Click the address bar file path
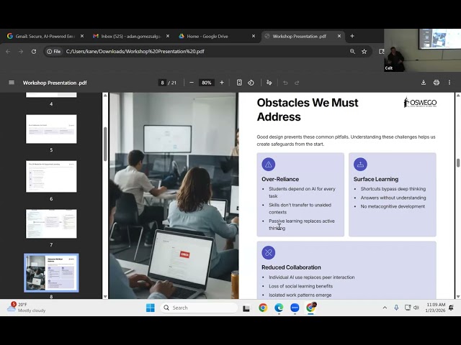This screenshot has height=345, width=461. (135, 51)
